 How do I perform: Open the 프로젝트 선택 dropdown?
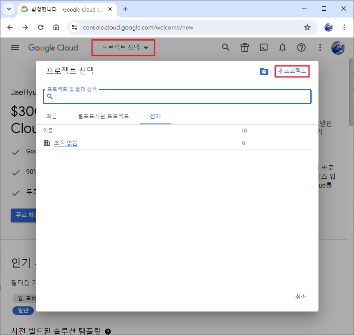123,47
